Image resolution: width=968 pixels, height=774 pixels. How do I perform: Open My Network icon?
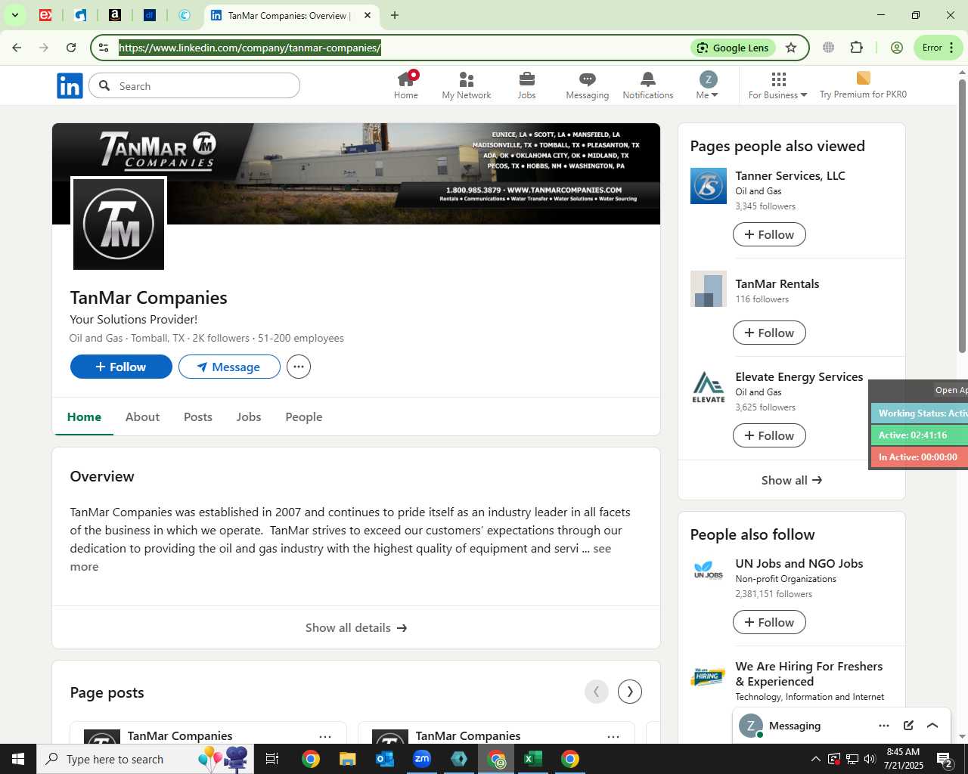click(x=467, y=85)
